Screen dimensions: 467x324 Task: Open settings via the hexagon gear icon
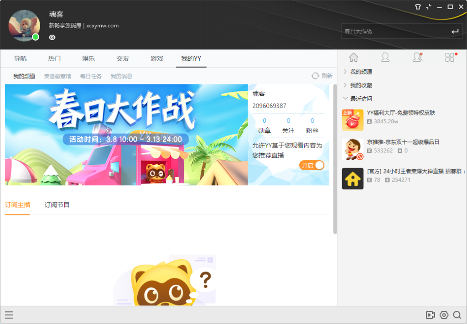pyautogui.click(x=443, y=315)
